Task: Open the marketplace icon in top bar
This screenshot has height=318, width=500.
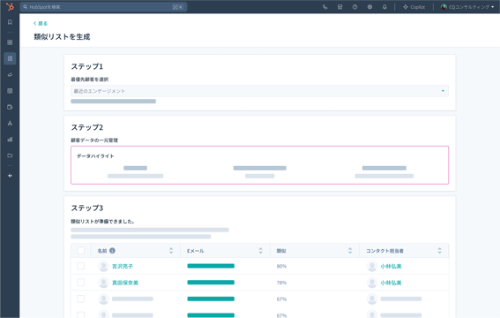Action: pyautogui.click(x=340, y=7)
